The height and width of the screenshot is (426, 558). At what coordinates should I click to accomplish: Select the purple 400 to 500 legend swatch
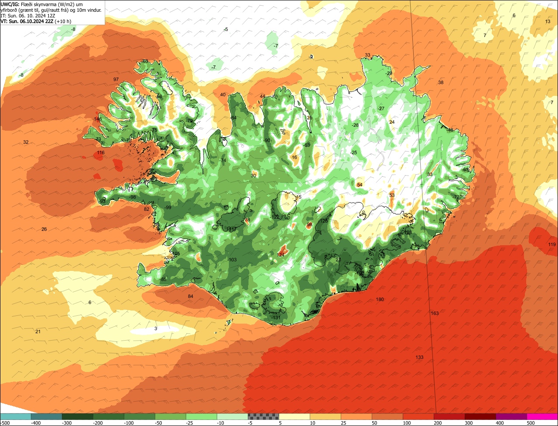[511, 416]
